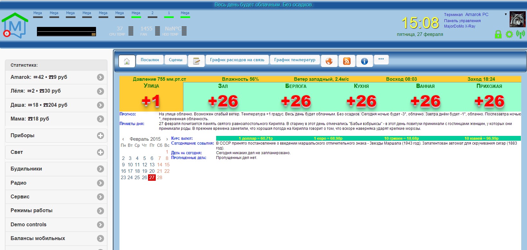Open the orange RSS feed tab

pyautogui.click(x=347, y=61)
